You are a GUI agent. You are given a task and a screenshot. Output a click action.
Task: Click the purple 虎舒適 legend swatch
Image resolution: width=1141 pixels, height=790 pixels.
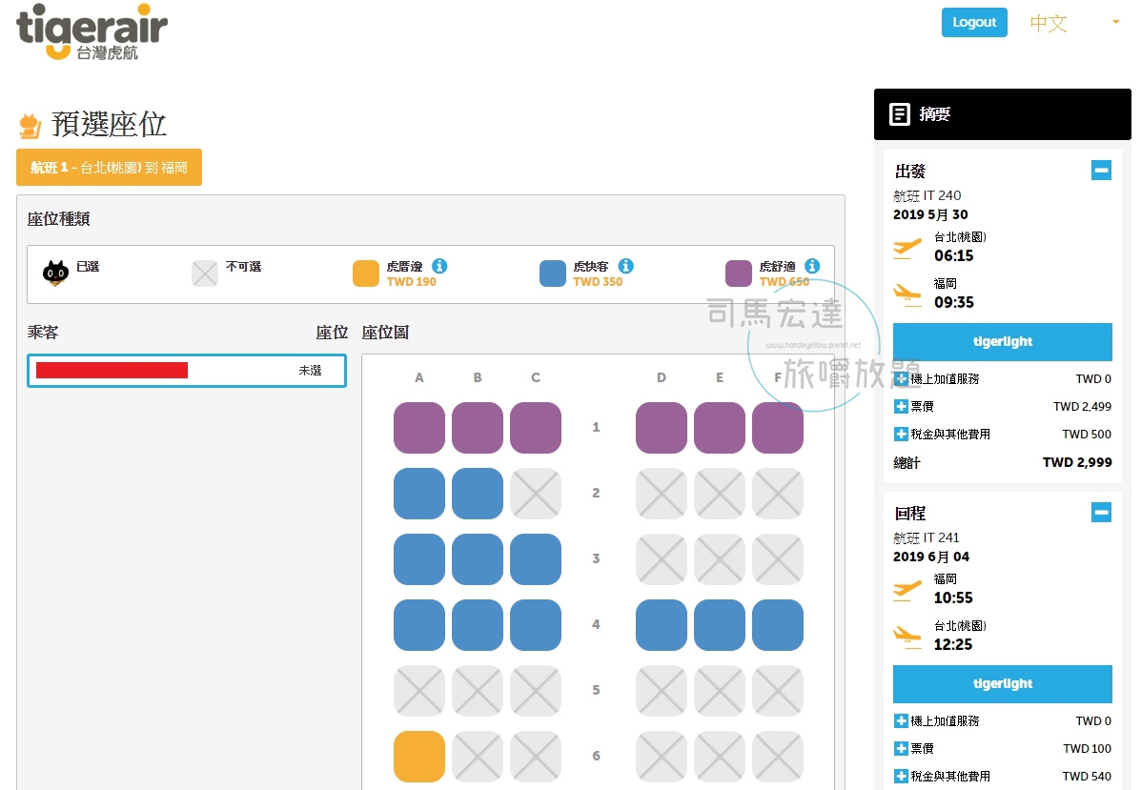[x=739, y=273]
